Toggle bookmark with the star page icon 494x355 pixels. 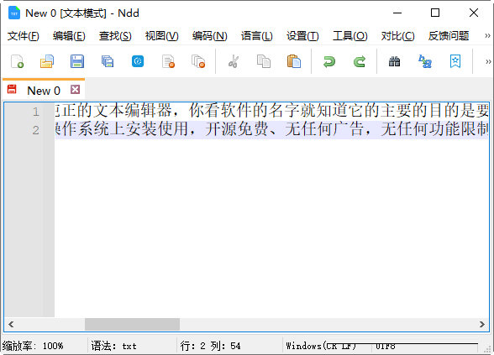point(455,61)
